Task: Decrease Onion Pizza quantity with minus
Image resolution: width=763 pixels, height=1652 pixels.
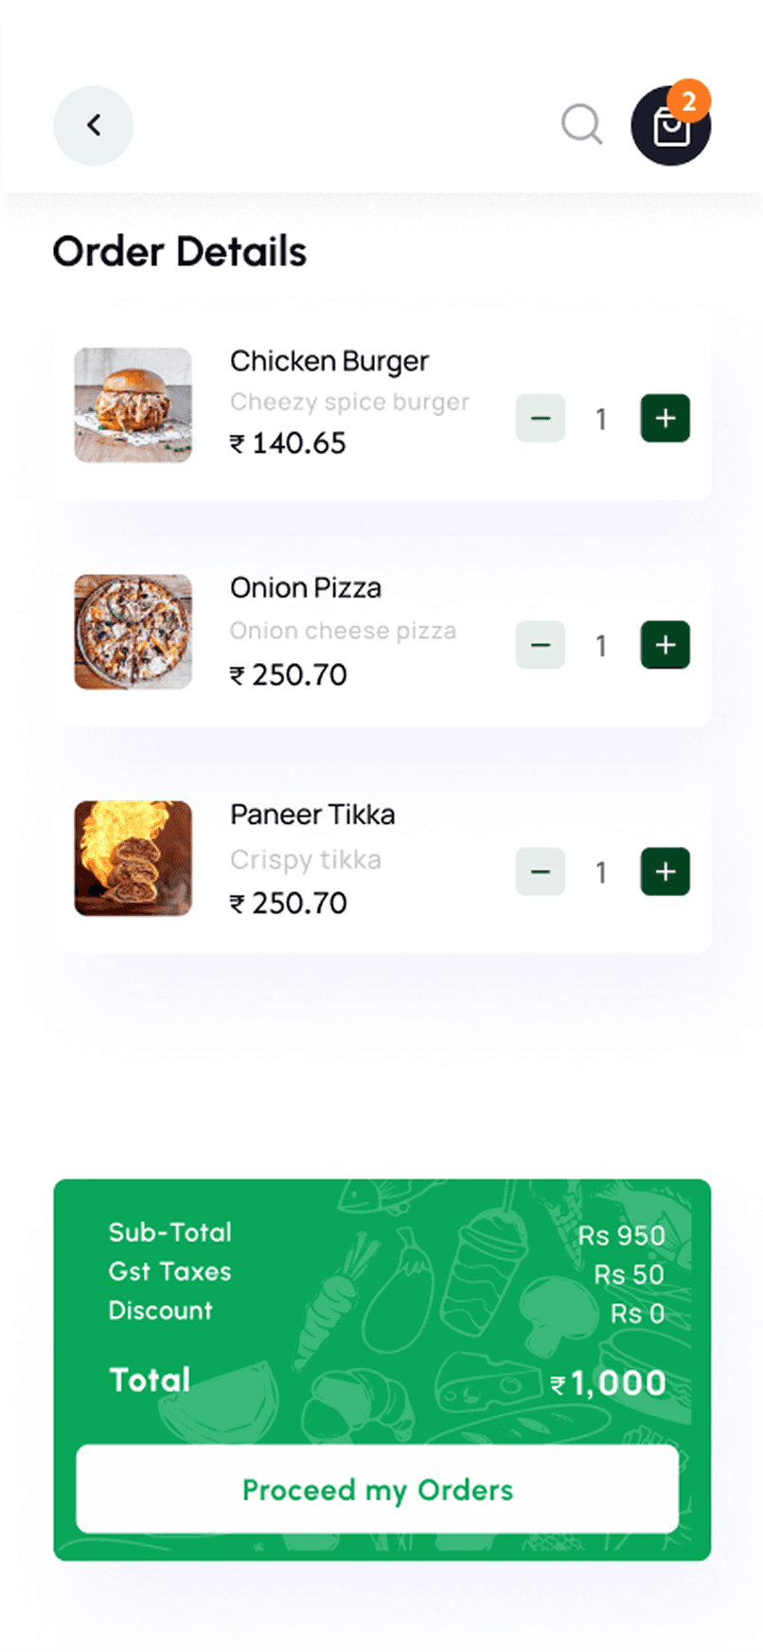Action: [541, 645]
